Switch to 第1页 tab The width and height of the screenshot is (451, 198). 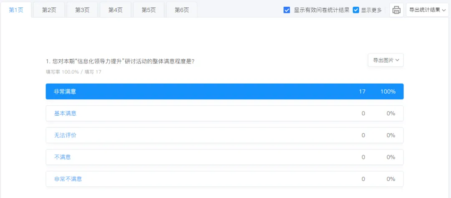pyautogui.click(x=16, y=10)
